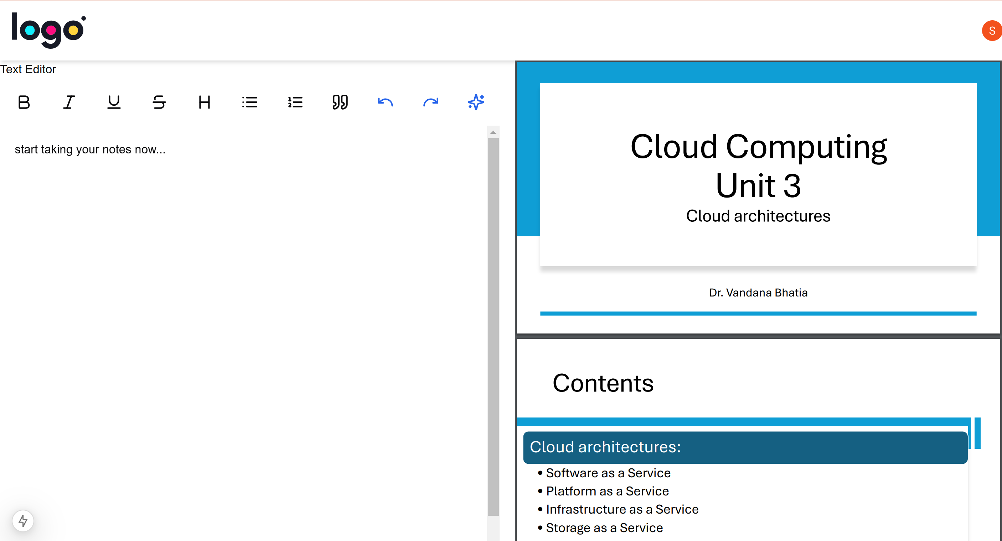The width and height of the screenshot is (1002, 541).
Task: Apply strikethrough formatting
Action: tap(159, 102)
